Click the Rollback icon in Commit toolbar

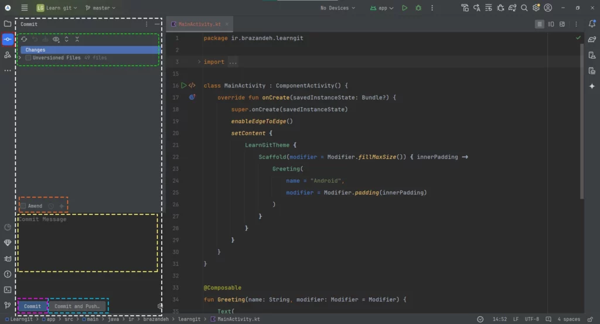point(35,39)
